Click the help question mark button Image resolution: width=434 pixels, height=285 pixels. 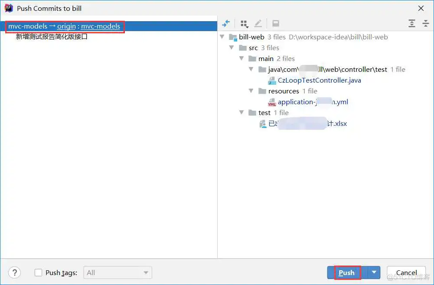15,272
